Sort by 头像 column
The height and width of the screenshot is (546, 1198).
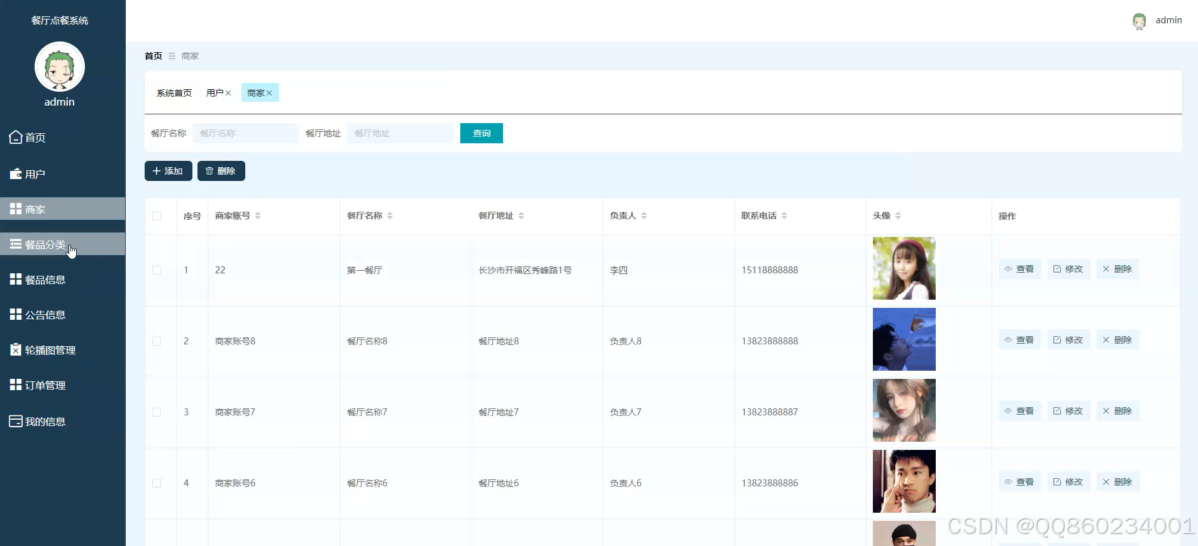[x=898, y=216]
